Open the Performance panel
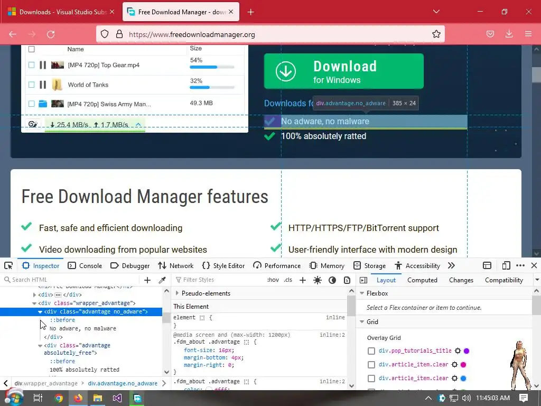 (x=277, y=265)
